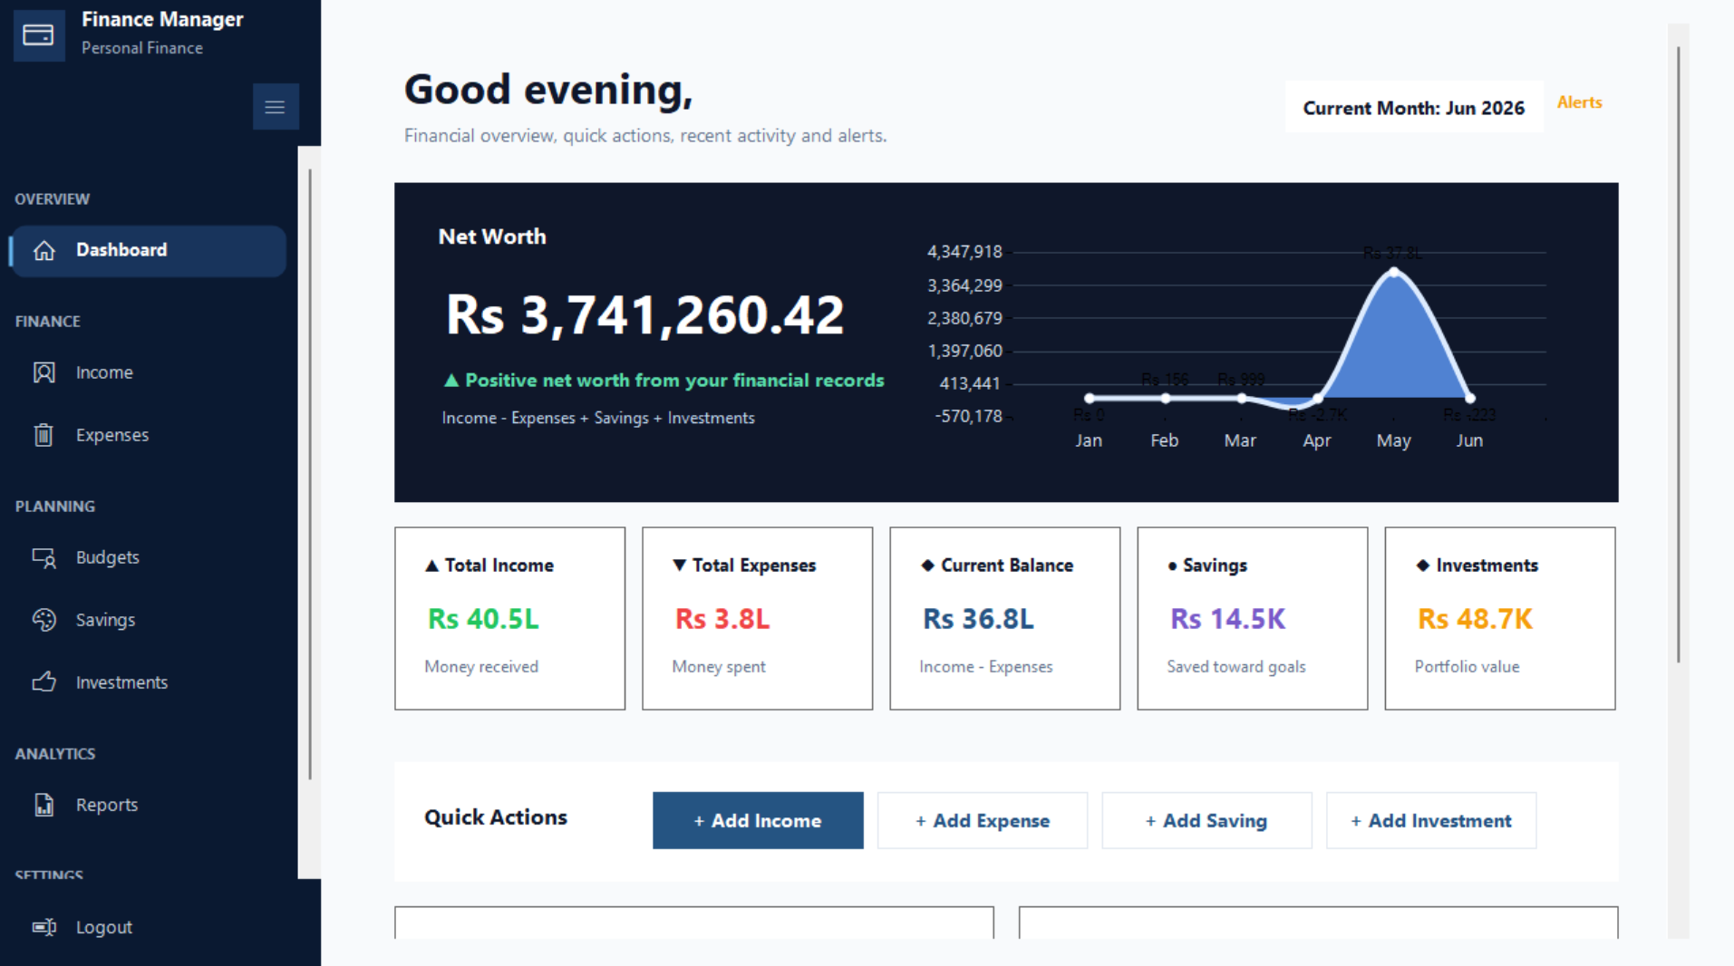This screenshot has width=1734, height=966.
Task: Click the Jan data point on chart
Action: tap(1090, 399)
